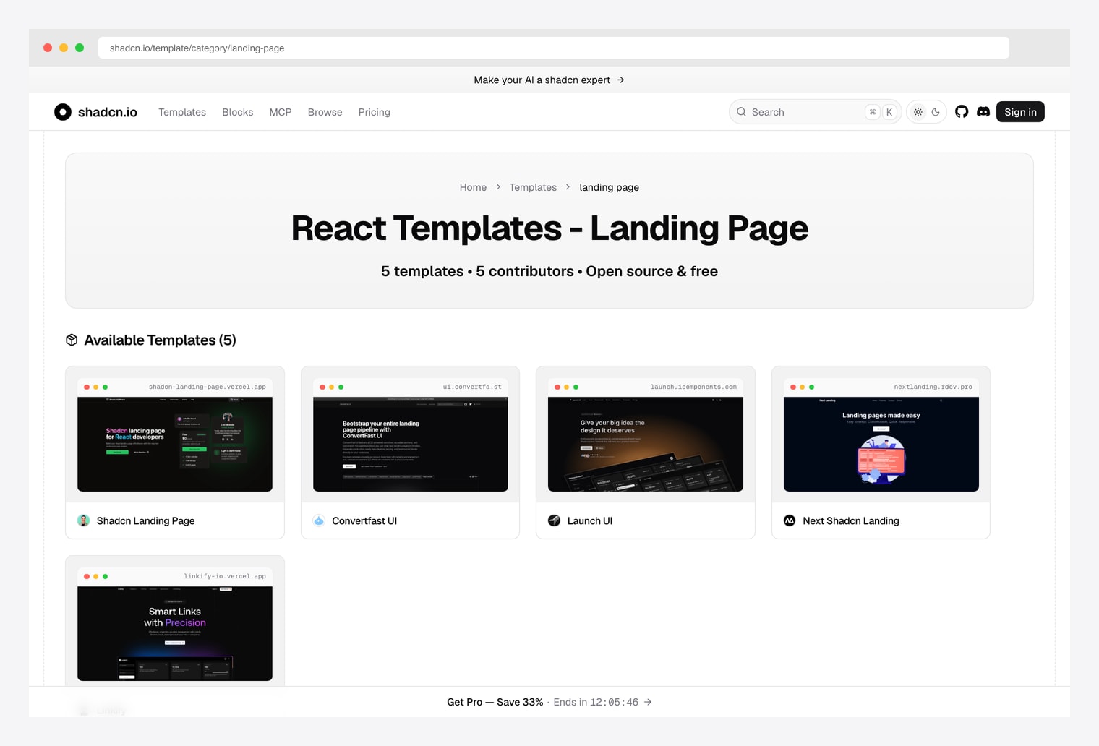This screenshot has height=746, width=1099.
Task: Open the MCP nav item
Action: pyautogui.click(x=281, y=112)
